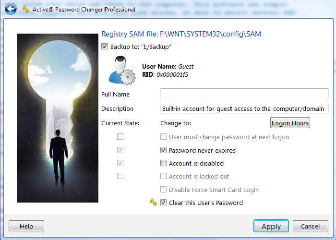Click the Registry SAM file path heading
The image size is (336, 240).
click(x=181, y=34)
